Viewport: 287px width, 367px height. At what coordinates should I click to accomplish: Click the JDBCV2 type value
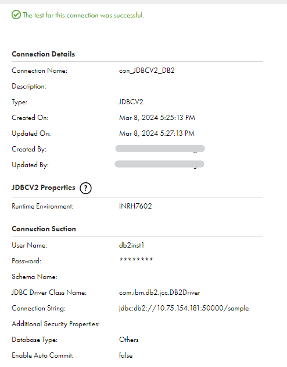point(131,102)
